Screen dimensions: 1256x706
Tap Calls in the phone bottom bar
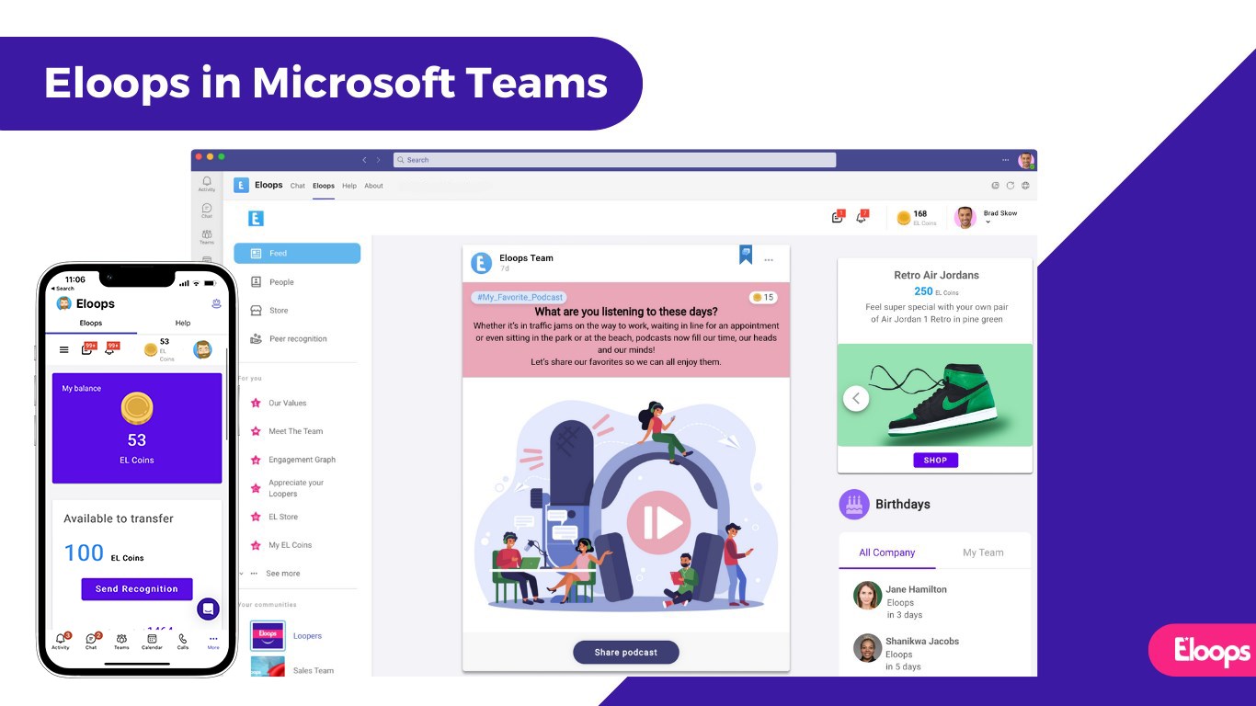(183, 642)
